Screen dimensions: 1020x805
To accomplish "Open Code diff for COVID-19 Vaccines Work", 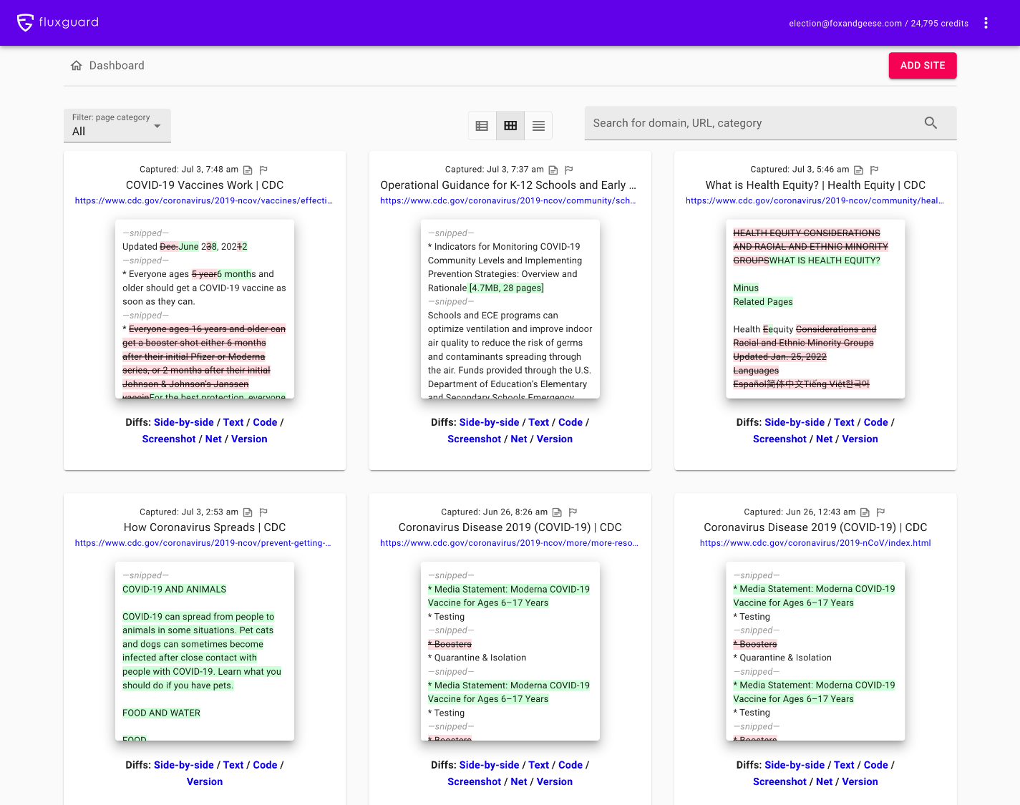I will coord(265,423).
